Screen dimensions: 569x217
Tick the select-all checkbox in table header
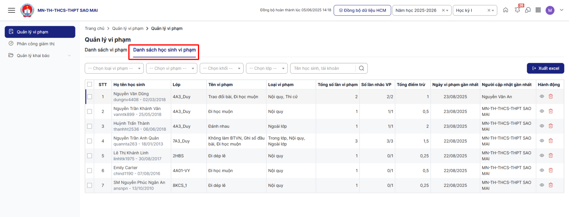pyautogui.click(x=90, y=84)
